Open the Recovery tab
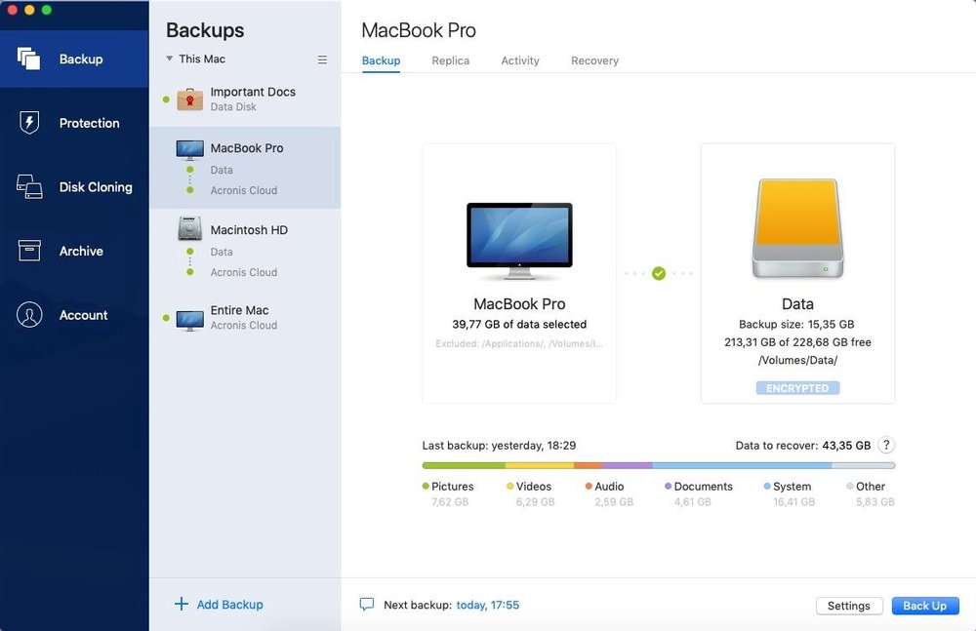Viewport: 976px width, 631px height. (x=594, y=60)
